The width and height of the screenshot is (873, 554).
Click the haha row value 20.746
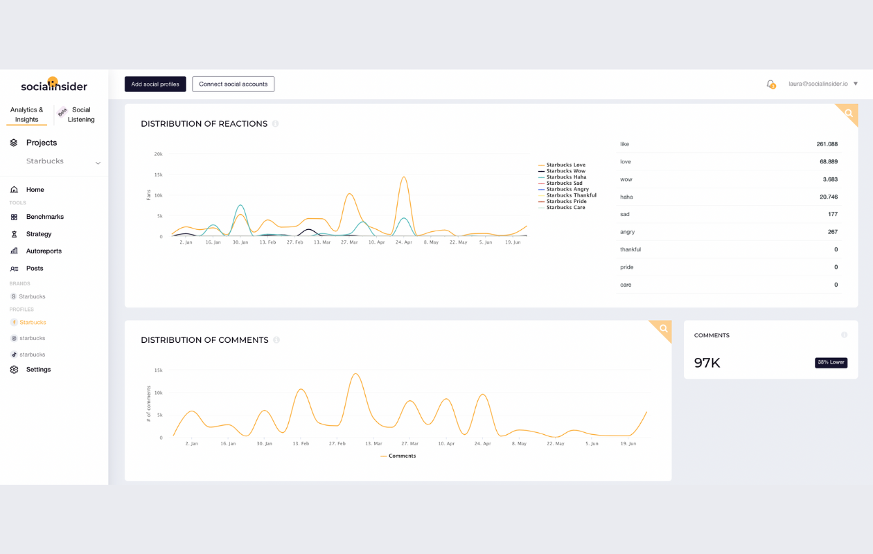829,197
